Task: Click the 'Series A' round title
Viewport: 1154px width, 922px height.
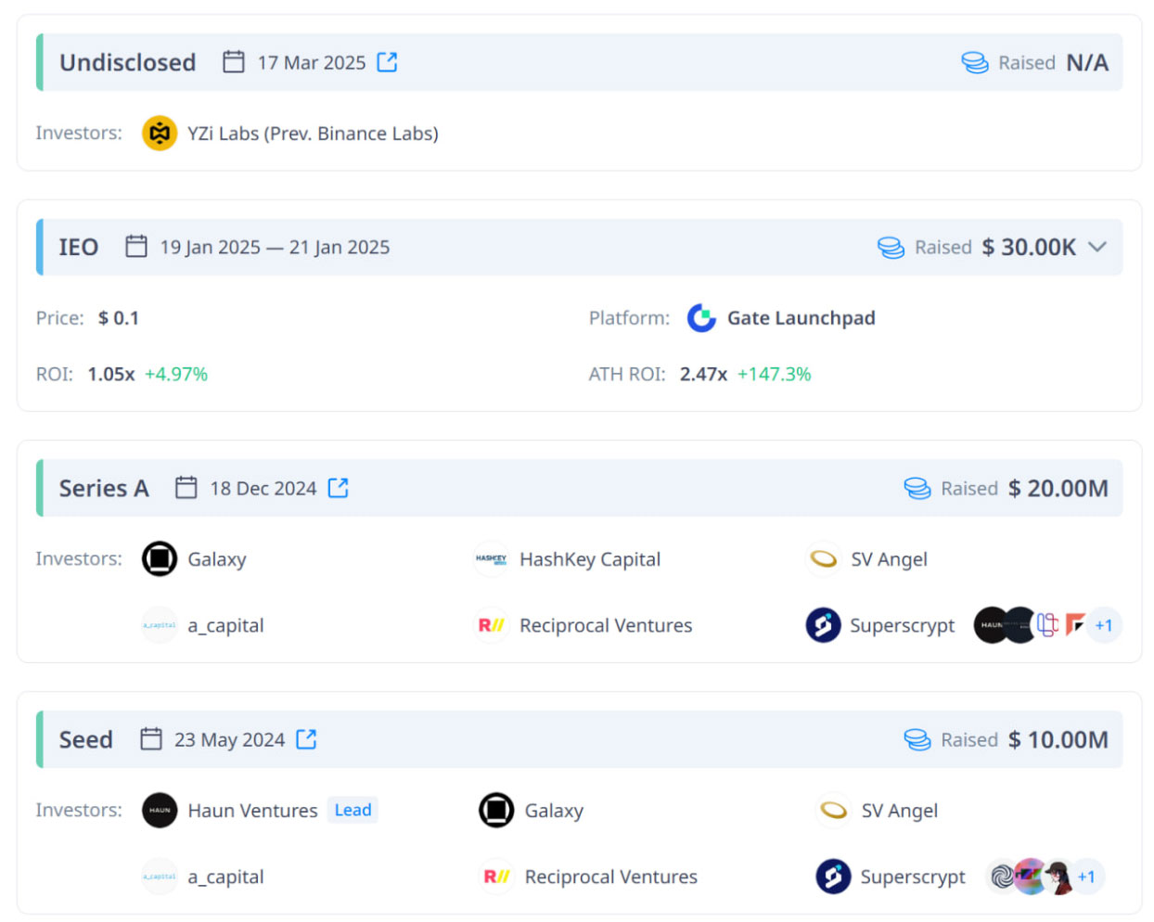Action: point(104,488)
